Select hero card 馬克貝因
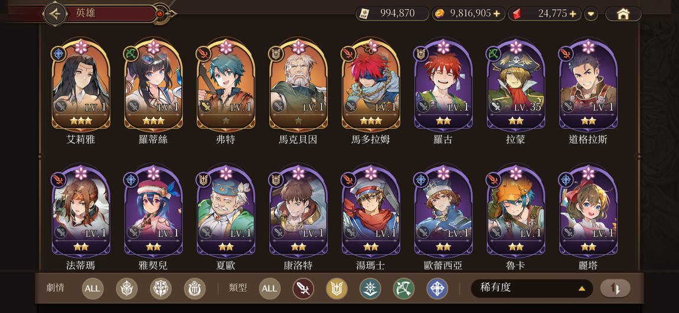The image size is (679, 313). point(298,85)
